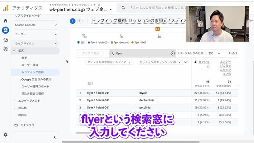Click the report title トラフィック獲得

point(139,21)
